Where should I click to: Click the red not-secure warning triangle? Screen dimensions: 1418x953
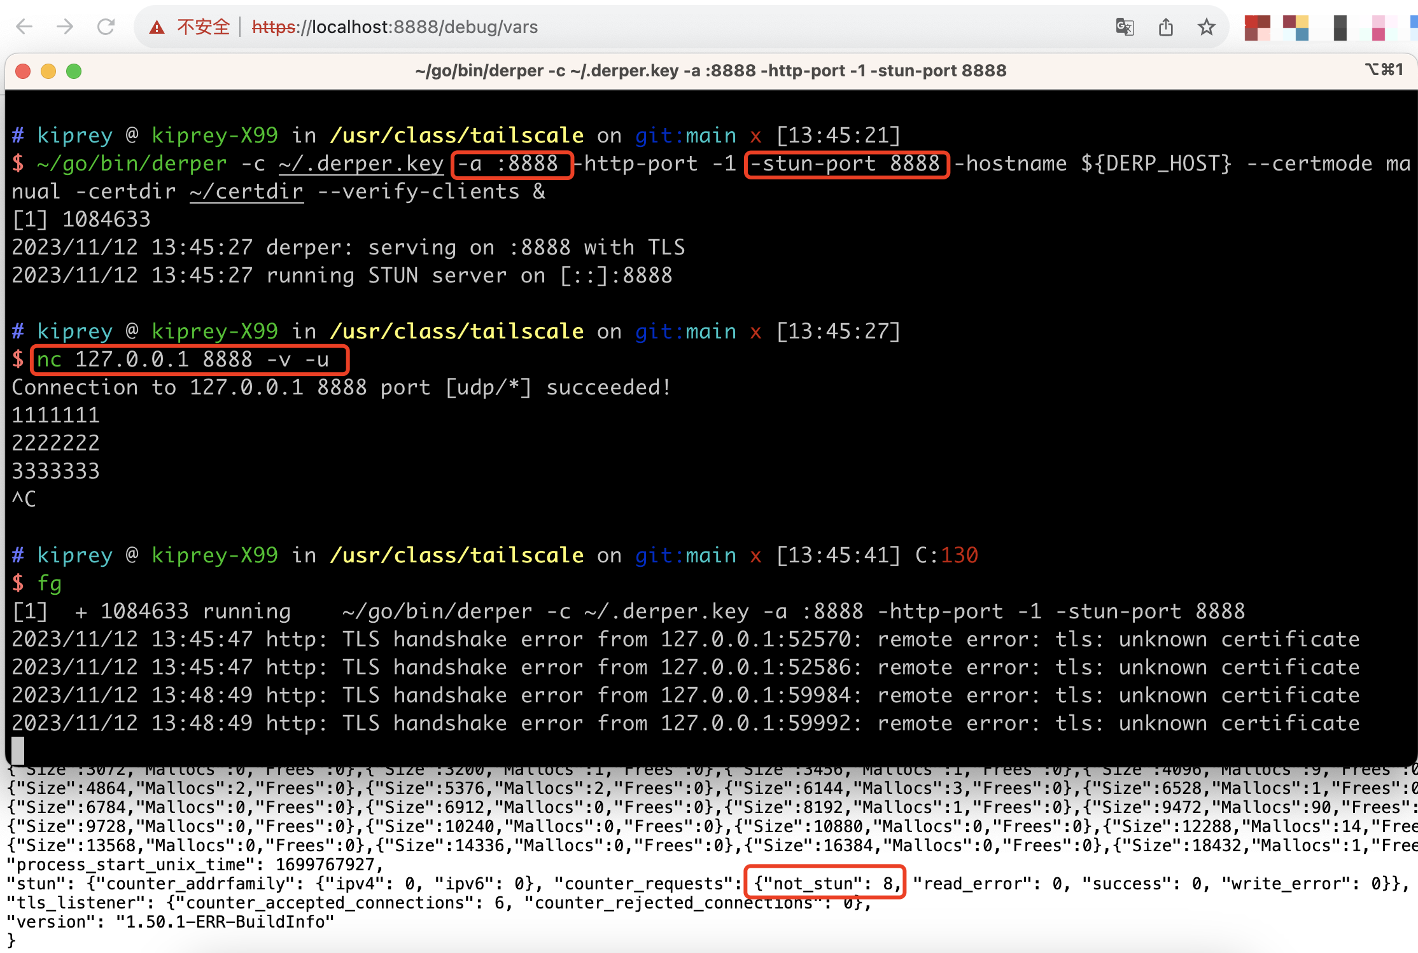point(157,27)
